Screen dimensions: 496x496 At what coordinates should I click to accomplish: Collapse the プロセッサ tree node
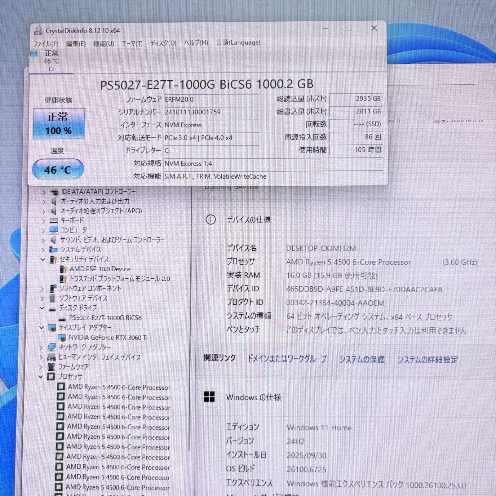coord(41,377)
